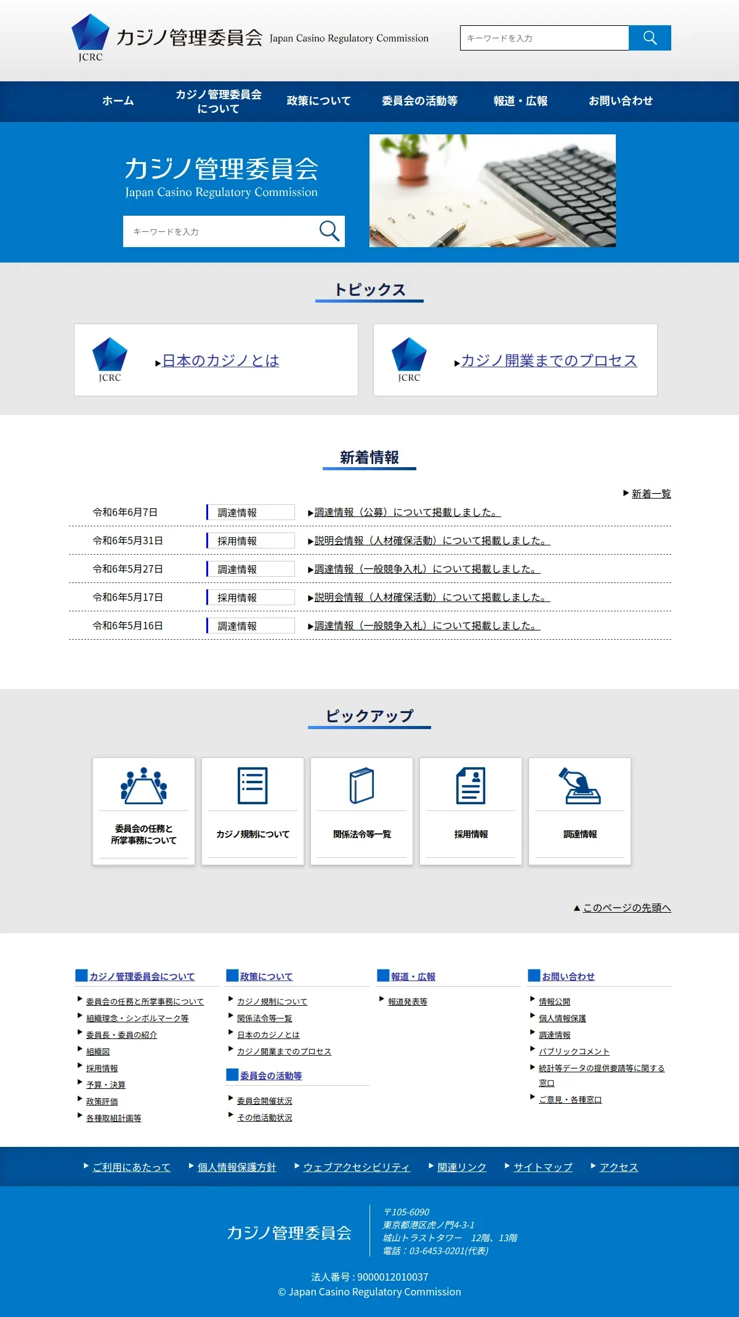Open footer link 各種取組計画等

pyautogui.click(x=114, y=1118)
